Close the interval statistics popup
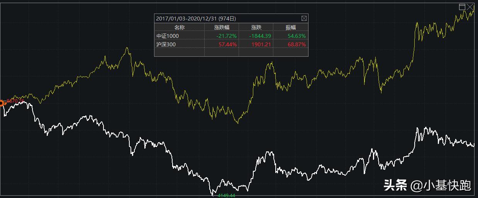 [x=304, y=19]
